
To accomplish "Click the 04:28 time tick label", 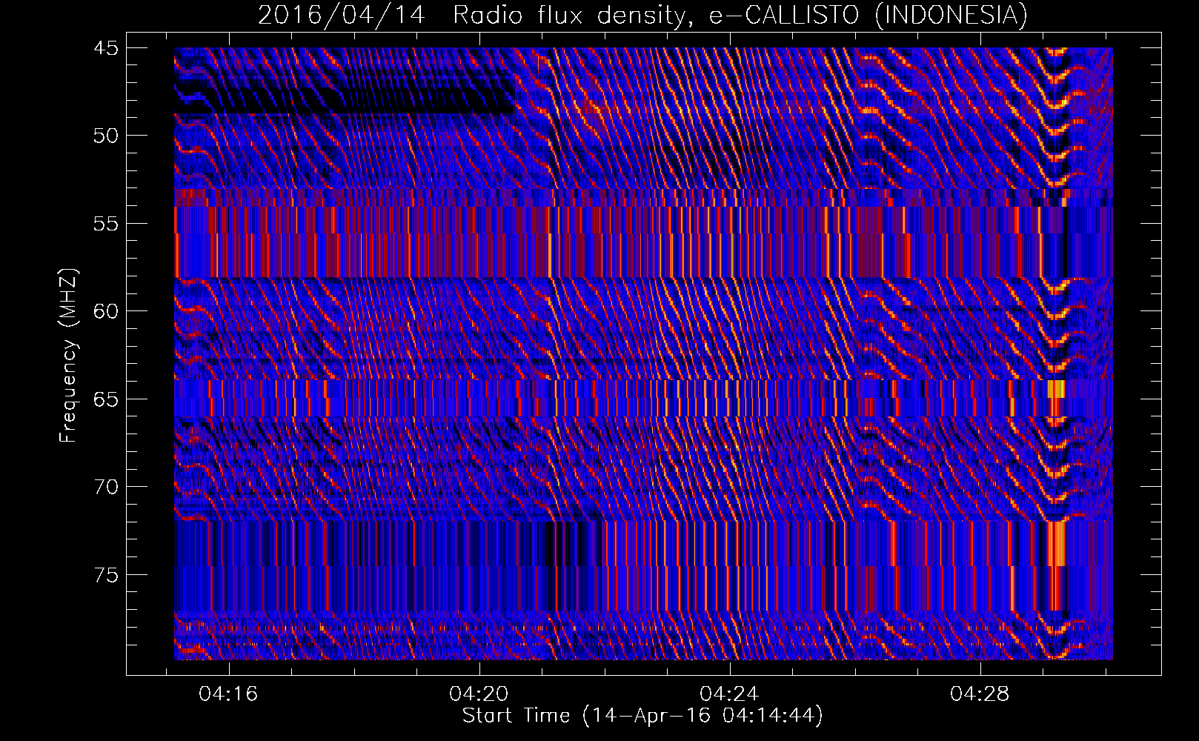I will pyautogui.click(x=980, y=694).
